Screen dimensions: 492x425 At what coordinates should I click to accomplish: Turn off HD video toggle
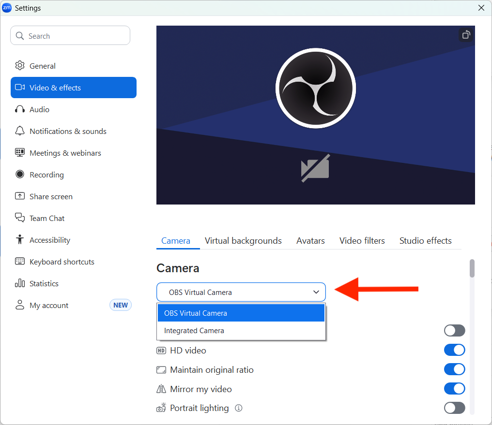tap(454, 350)
